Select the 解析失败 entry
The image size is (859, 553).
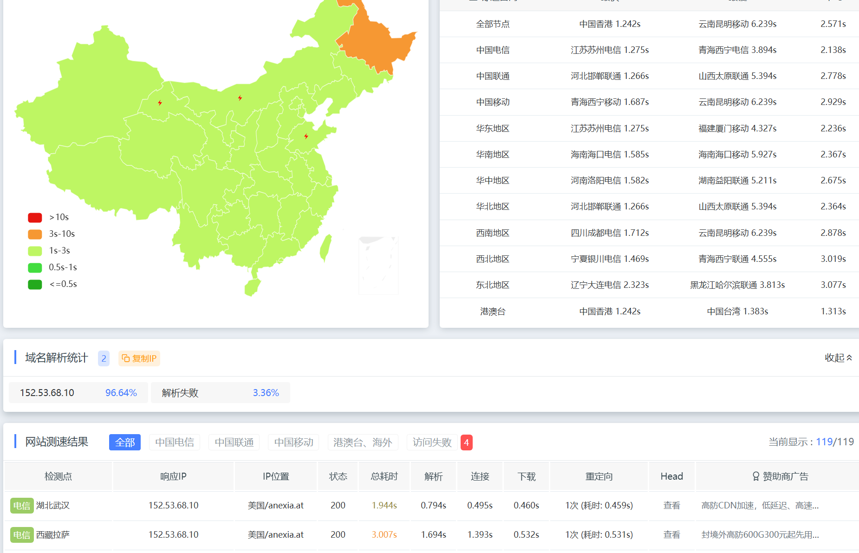221,393
